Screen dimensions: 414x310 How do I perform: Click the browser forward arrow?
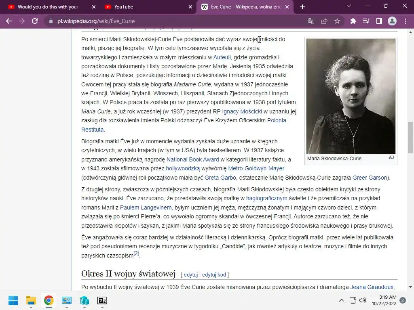22,21
